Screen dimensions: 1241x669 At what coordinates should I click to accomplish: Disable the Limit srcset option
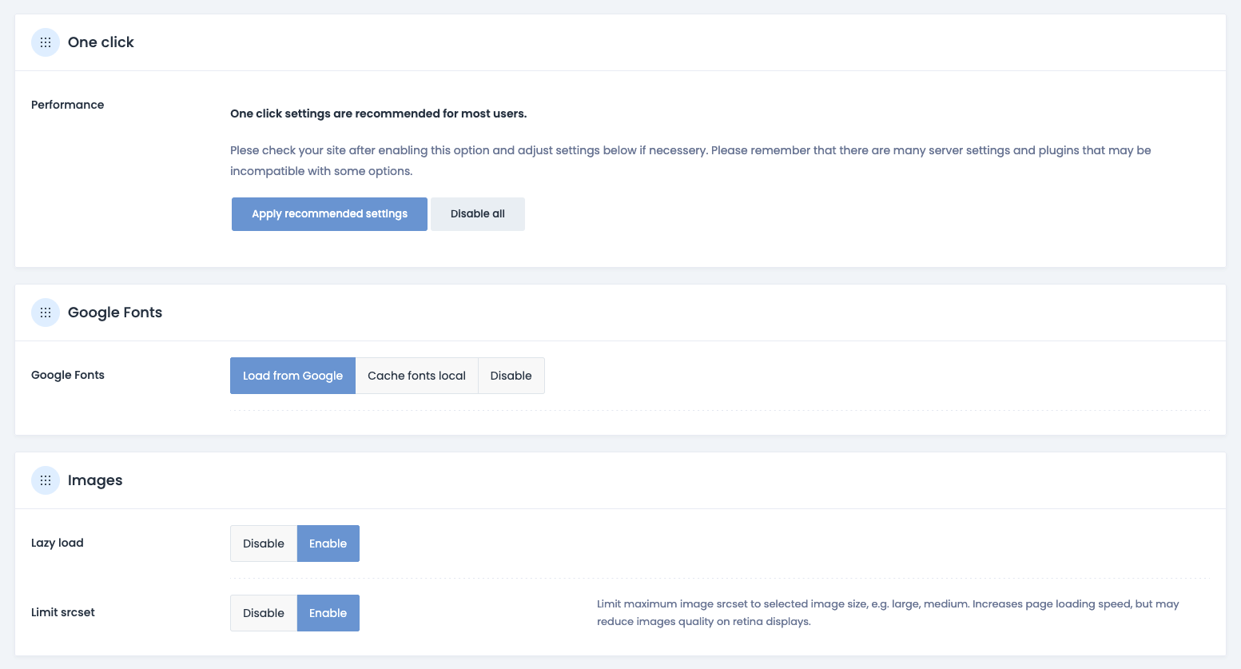pos(264,613)
